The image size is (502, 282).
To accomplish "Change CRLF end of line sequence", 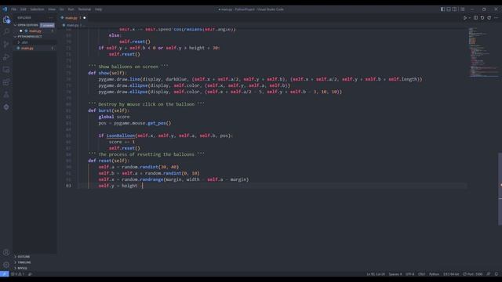I will pyautogui.click(x=422, y=274).
